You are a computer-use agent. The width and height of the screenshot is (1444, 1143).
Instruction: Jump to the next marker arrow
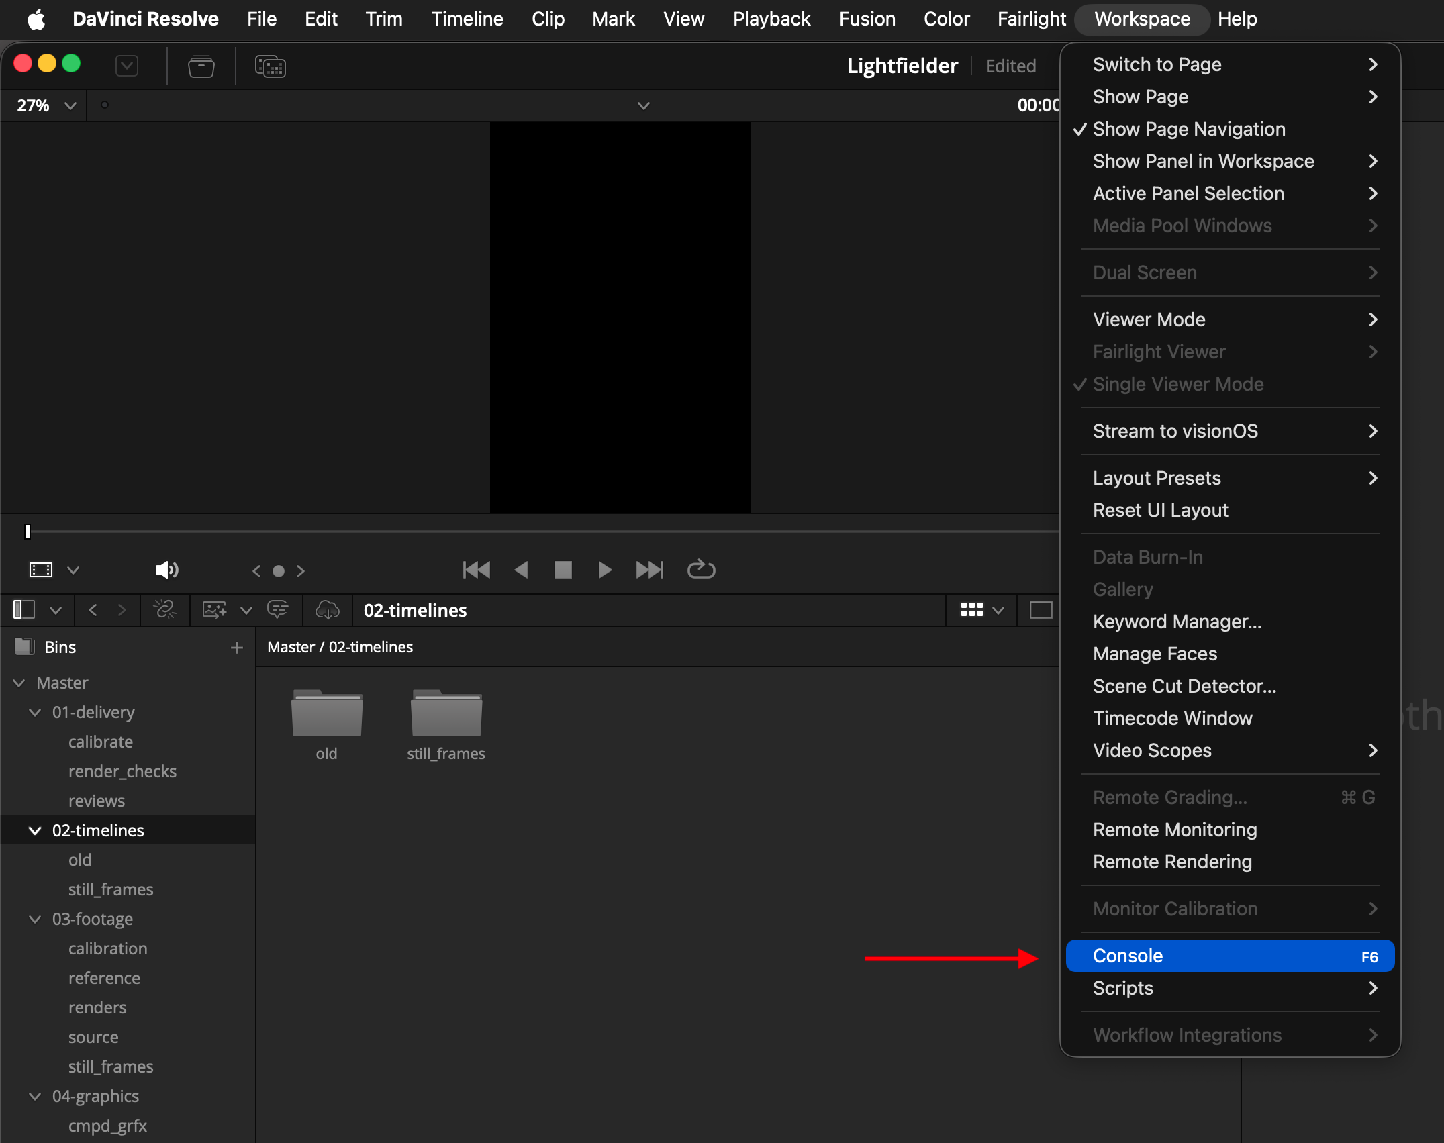click(x=301, y=570)
